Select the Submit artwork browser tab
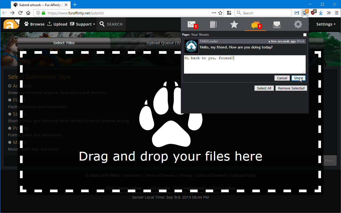Viewport: 341px width, 213px height. [x=40, y=5]
